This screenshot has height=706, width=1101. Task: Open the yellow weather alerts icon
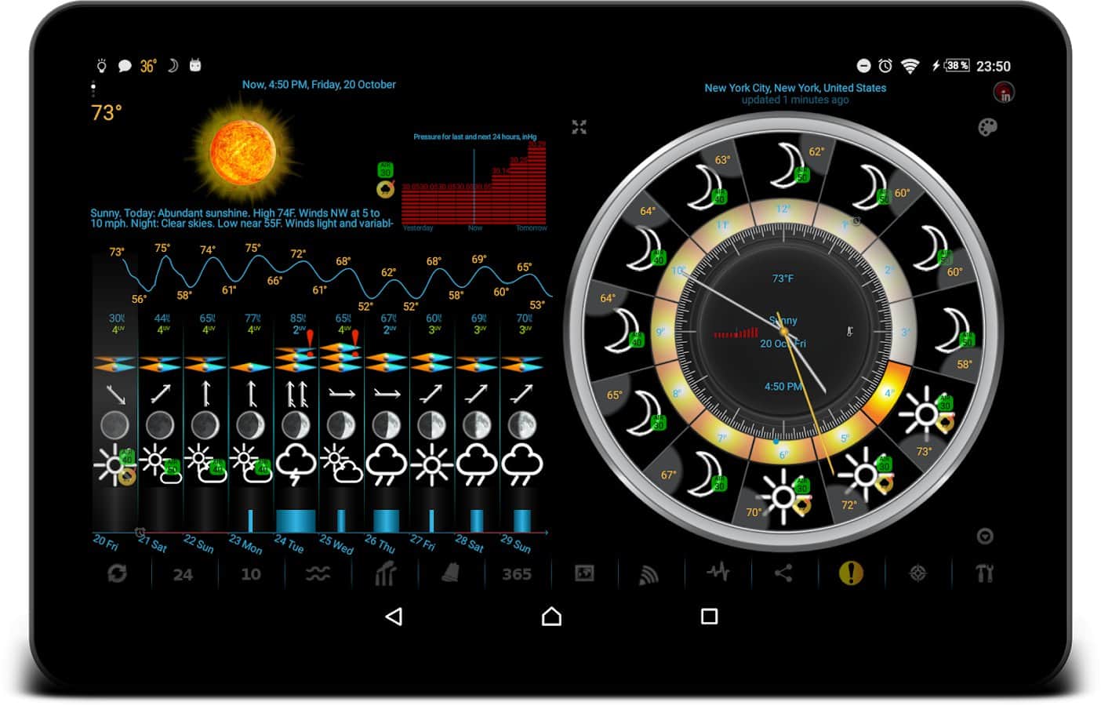point(850,573)
